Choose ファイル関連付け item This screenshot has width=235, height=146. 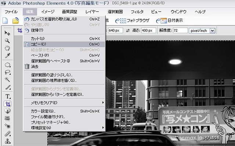tap(64, 117)
